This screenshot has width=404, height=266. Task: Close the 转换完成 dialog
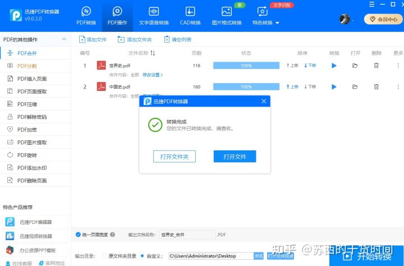264,102
